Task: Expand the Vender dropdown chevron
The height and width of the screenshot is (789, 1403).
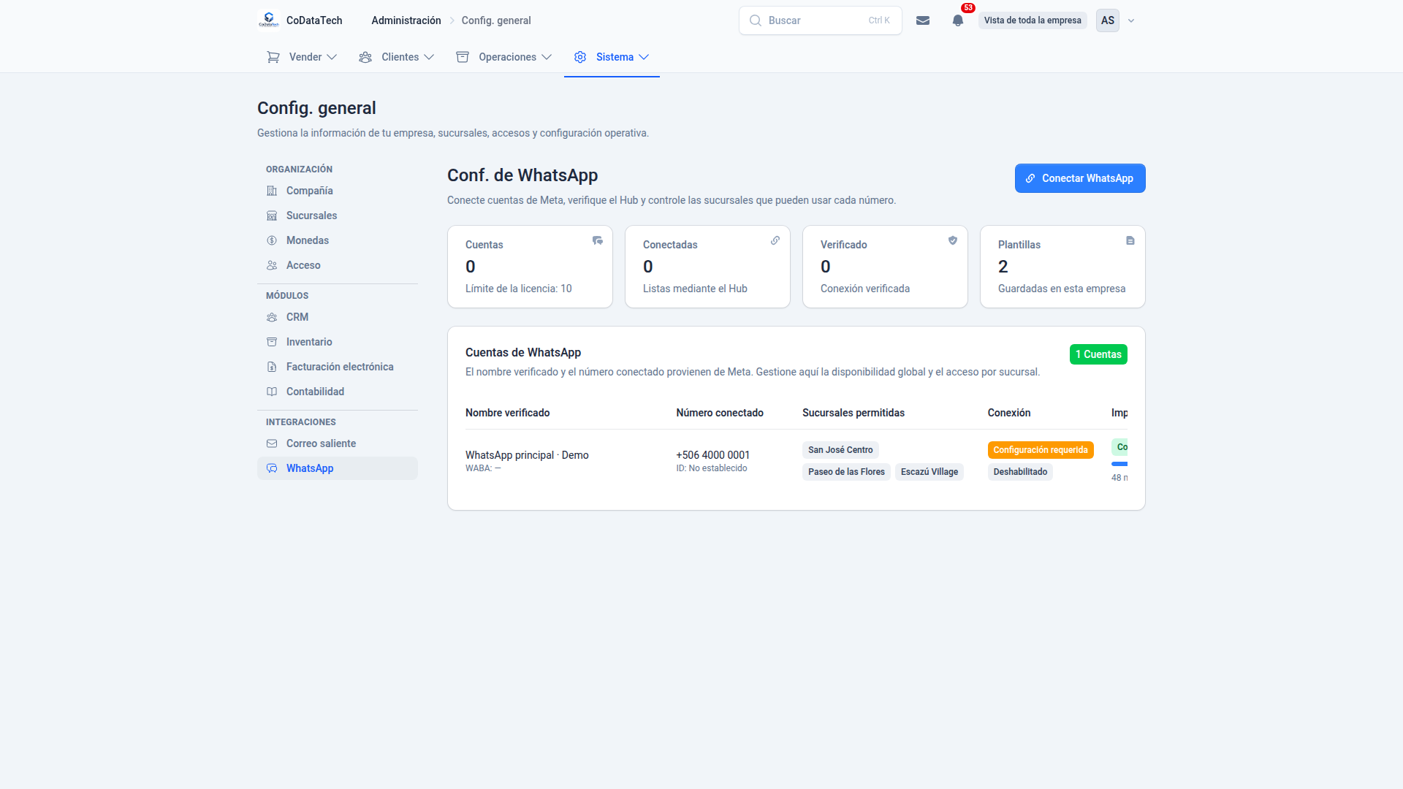Action: (x=332, y=57)
